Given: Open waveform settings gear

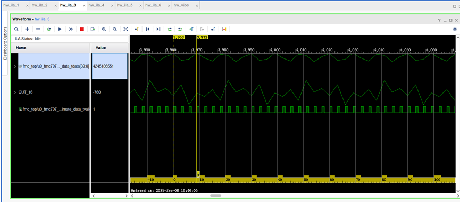Looking at the screenshot, I should [455, 29].
